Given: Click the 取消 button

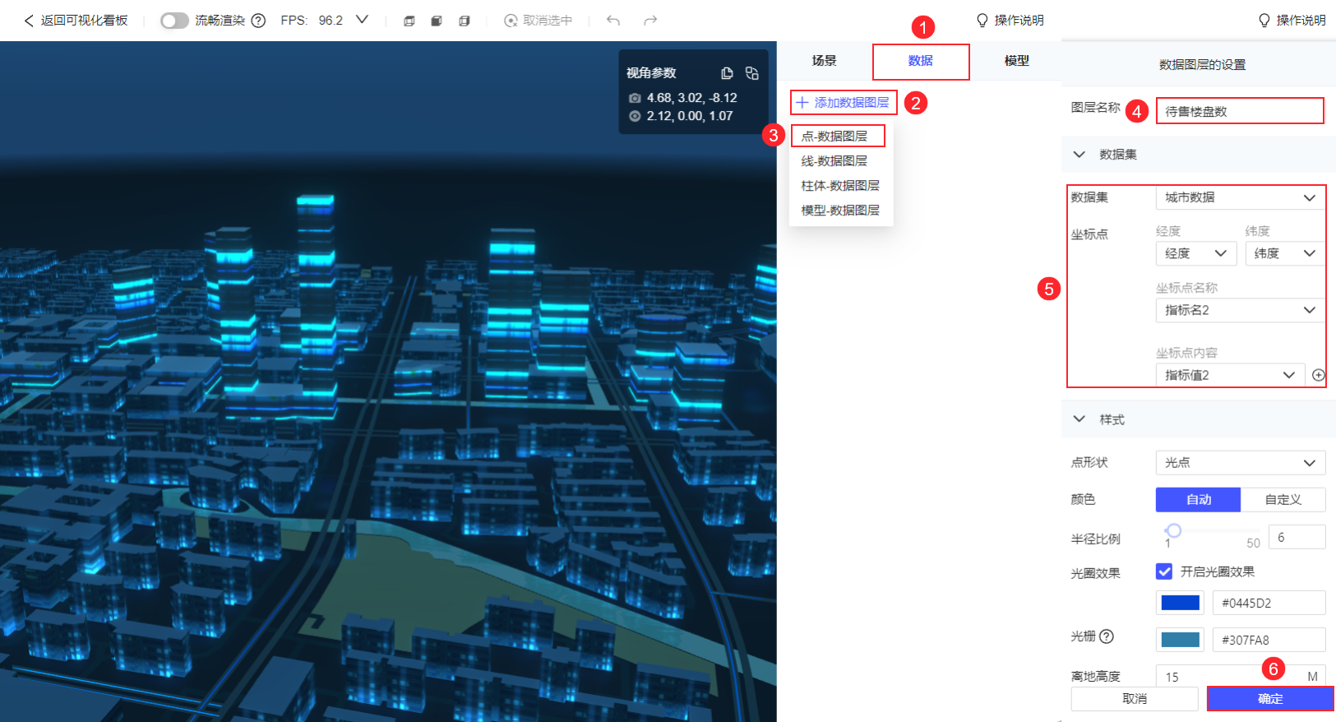Looking at the screenshot, I should point(1135,699).
